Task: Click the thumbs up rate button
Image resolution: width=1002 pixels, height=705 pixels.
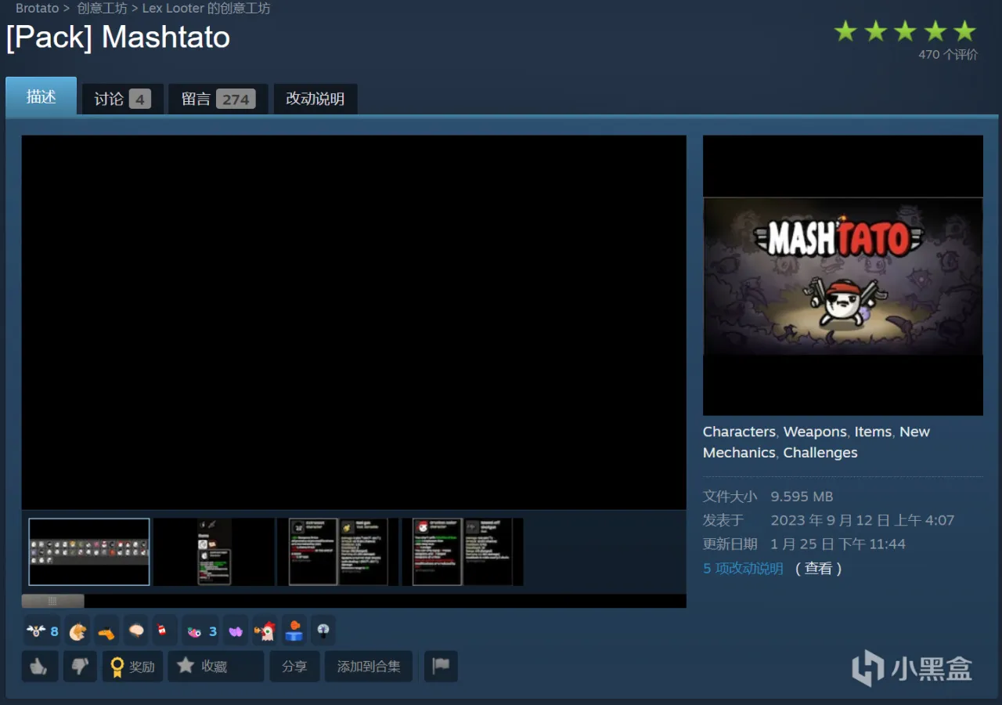Action: pos(39,666)
